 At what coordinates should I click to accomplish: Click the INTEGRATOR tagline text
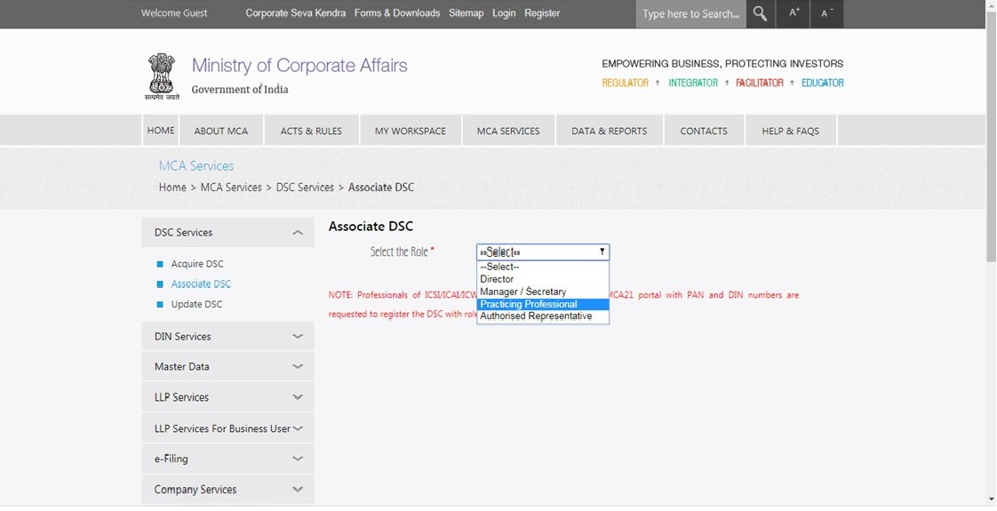(693, 83)
